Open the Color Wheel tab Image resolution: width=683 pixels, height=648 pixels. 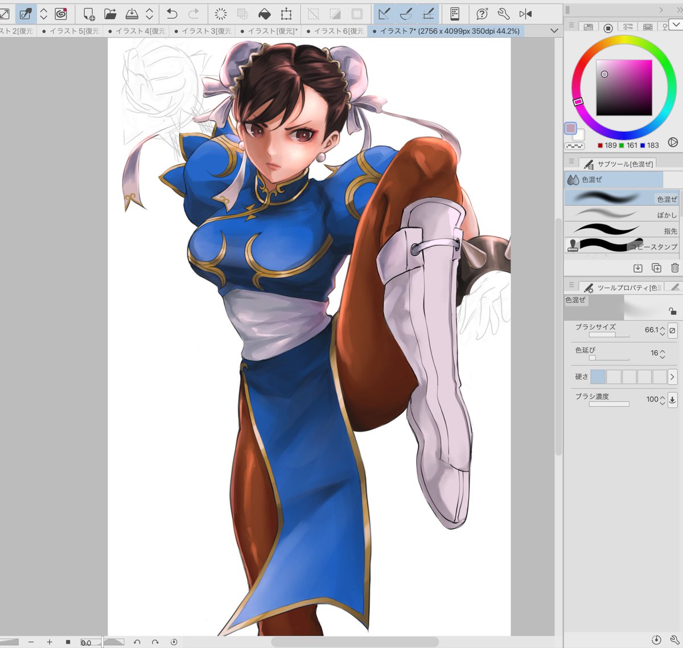pyautogui.click(x=608, y=27)
